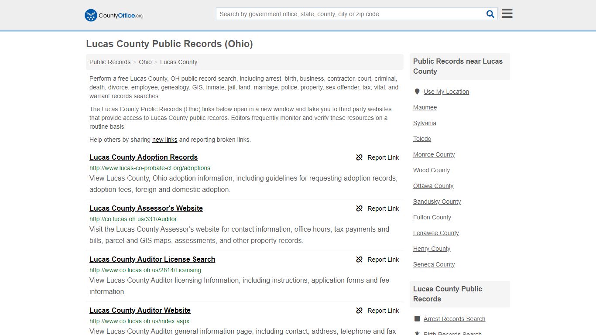This screenshot has width=596, height=335.
Task: Click co.lucas.oh.us/2814/Licensing URL text
Action: click(x=145, y=270)
